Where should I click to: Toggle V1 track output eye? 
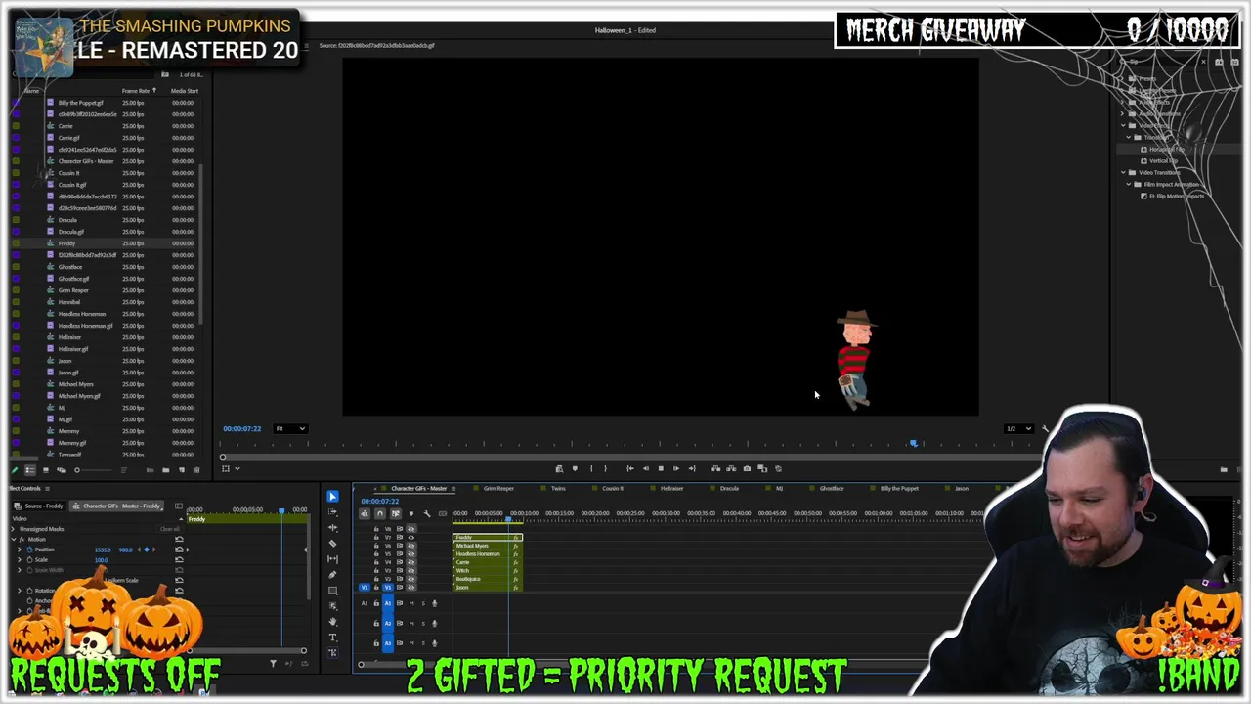410,588
